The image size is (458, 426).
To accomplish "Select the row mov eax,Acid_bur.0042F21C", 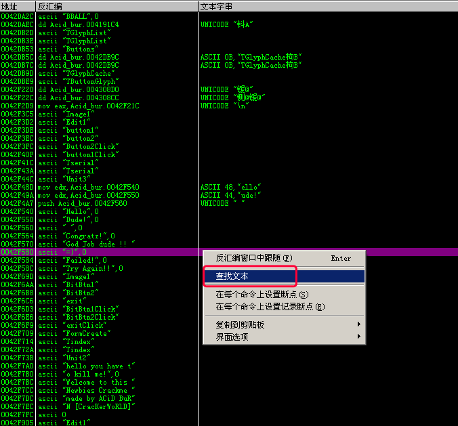I will [x=229, y=106].
